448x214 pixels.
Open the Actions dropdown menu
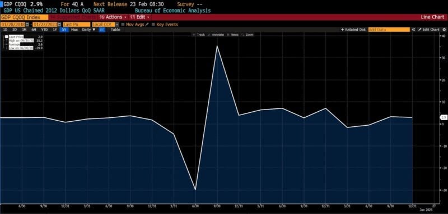point(113,17)
